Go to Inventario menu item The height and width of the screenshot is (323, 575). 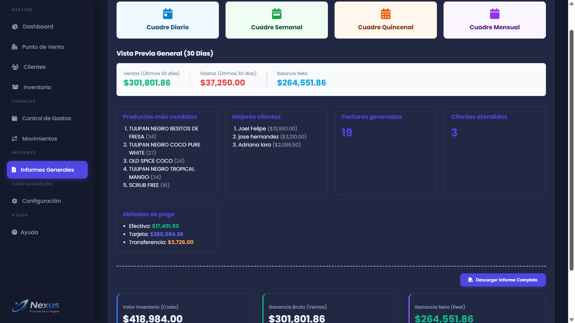click(x=37, y=87)
